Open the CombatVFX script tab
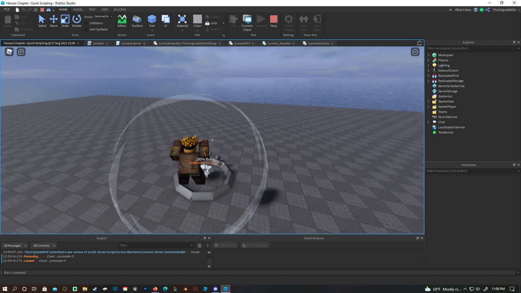The width and height of the screenshot is (521, 293). tap(242, 43)
